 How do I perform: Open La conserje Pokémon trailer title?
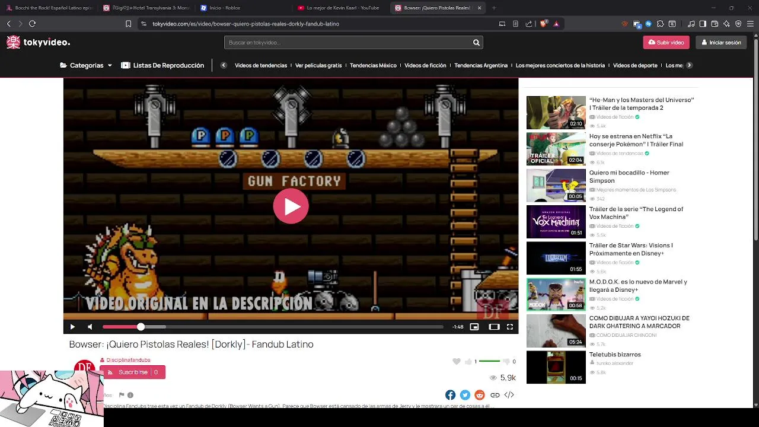click(x=636, y=140)
